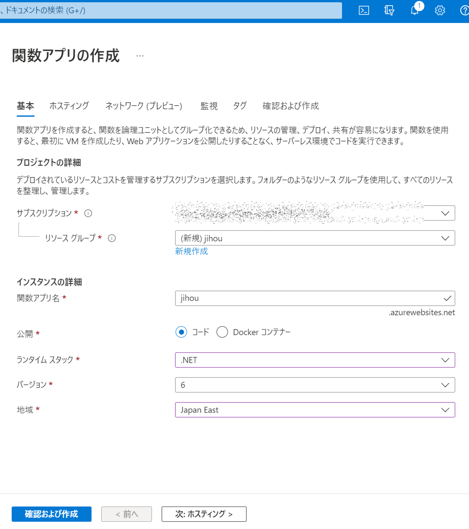The width and height of the screenshot is (469, 529).
Task: Switch to the 確認および作成 tab
Action: click(290, 106)
